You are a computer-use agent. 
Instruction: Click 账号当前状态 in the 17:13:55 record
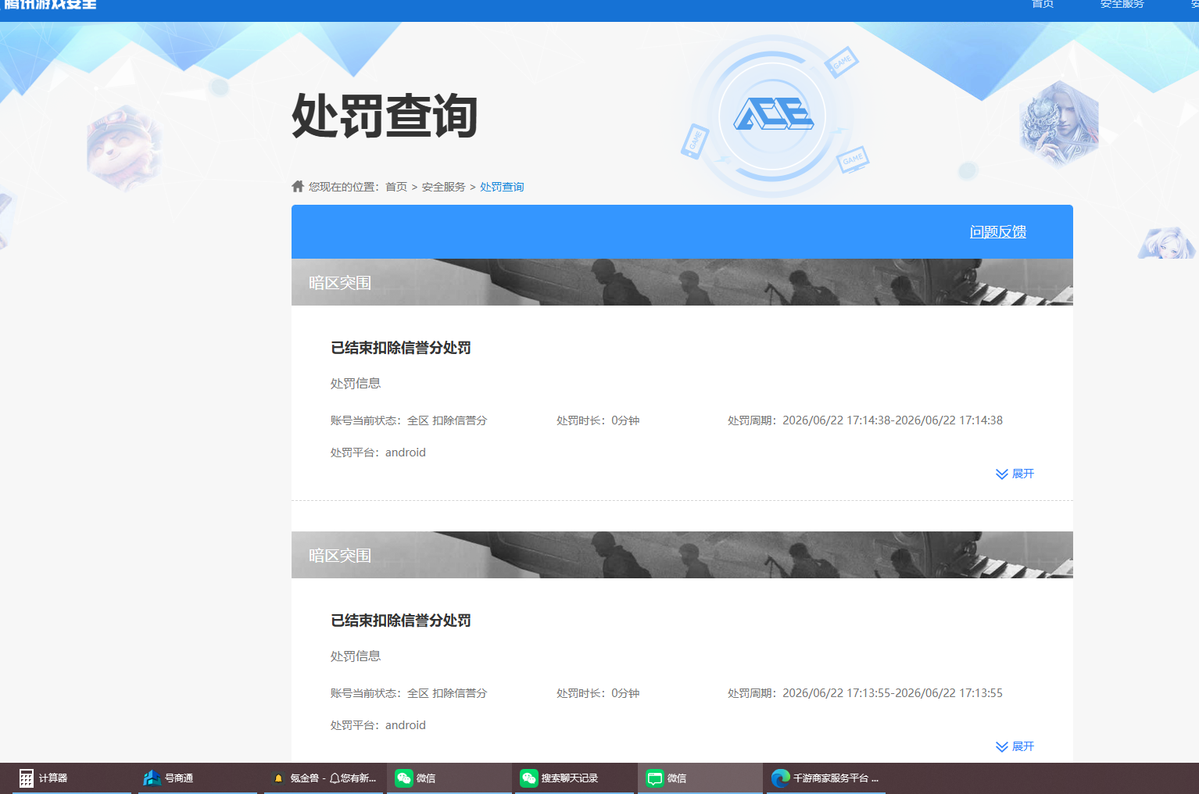tap(409, 693)
